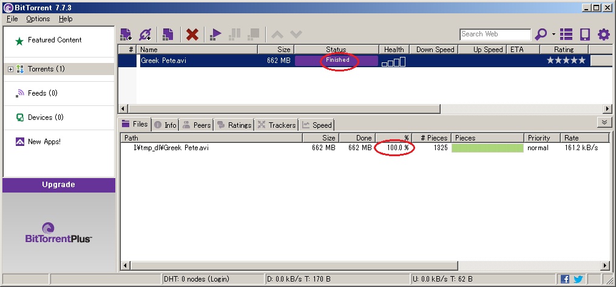This screenshot has height=287, width=616.
Task: Click the Upgrade button
Action: coord(59,185)
